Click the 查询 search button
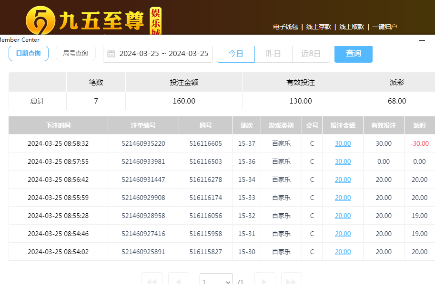The height and width of the screenshot is (284, 435). pyautogui.click(x=354, y=54)
